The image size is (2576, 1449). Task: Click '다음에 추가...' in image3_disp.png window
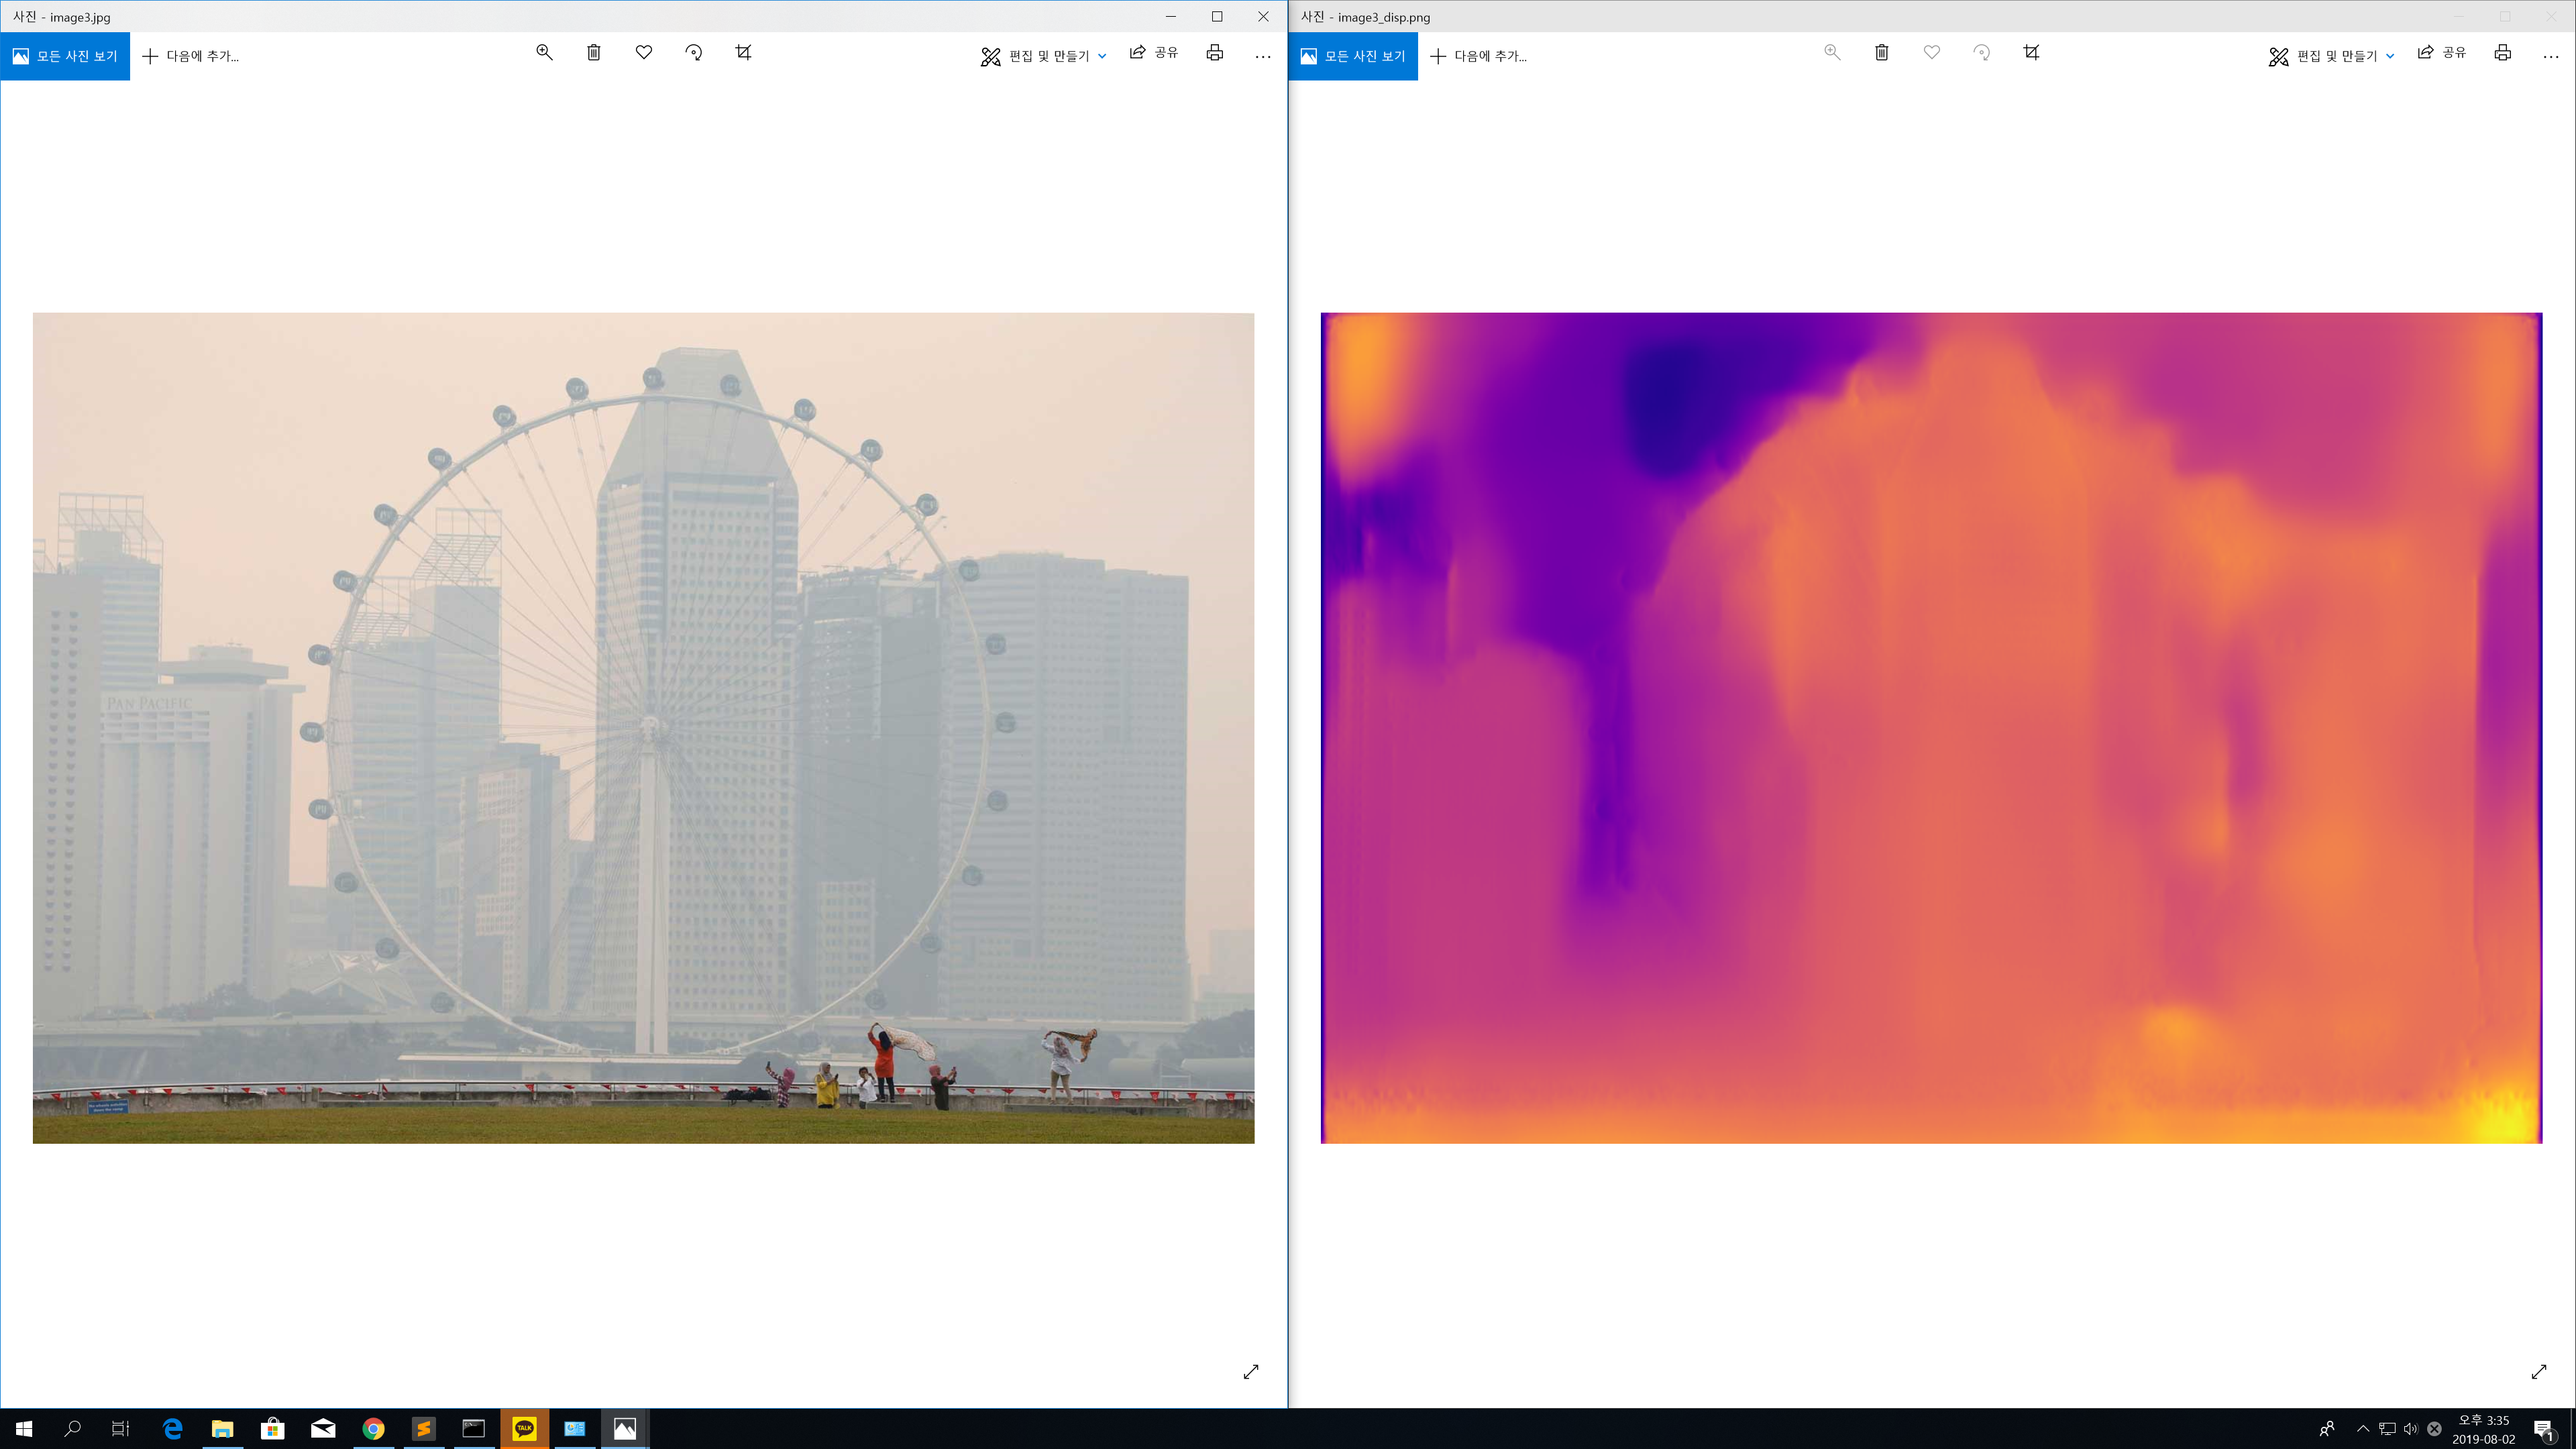coord(1479,57)
